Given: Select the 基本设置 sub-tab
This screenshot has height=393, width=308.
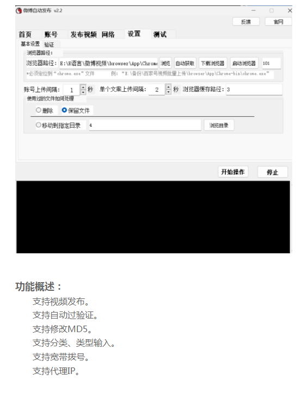Looking at the screenshot, I should [30, 44].
